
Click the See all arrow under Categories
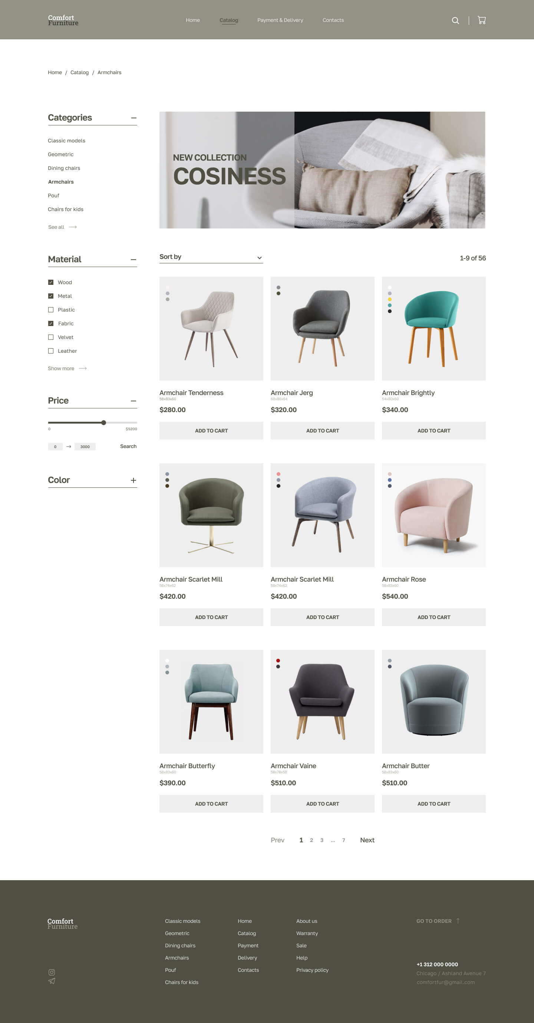pos(73,227)
